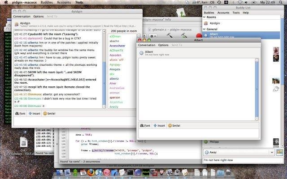The width and height of the screenshot is (287, 179).
Task: Click the volume icon in menu bar
Action: (246, 2)
